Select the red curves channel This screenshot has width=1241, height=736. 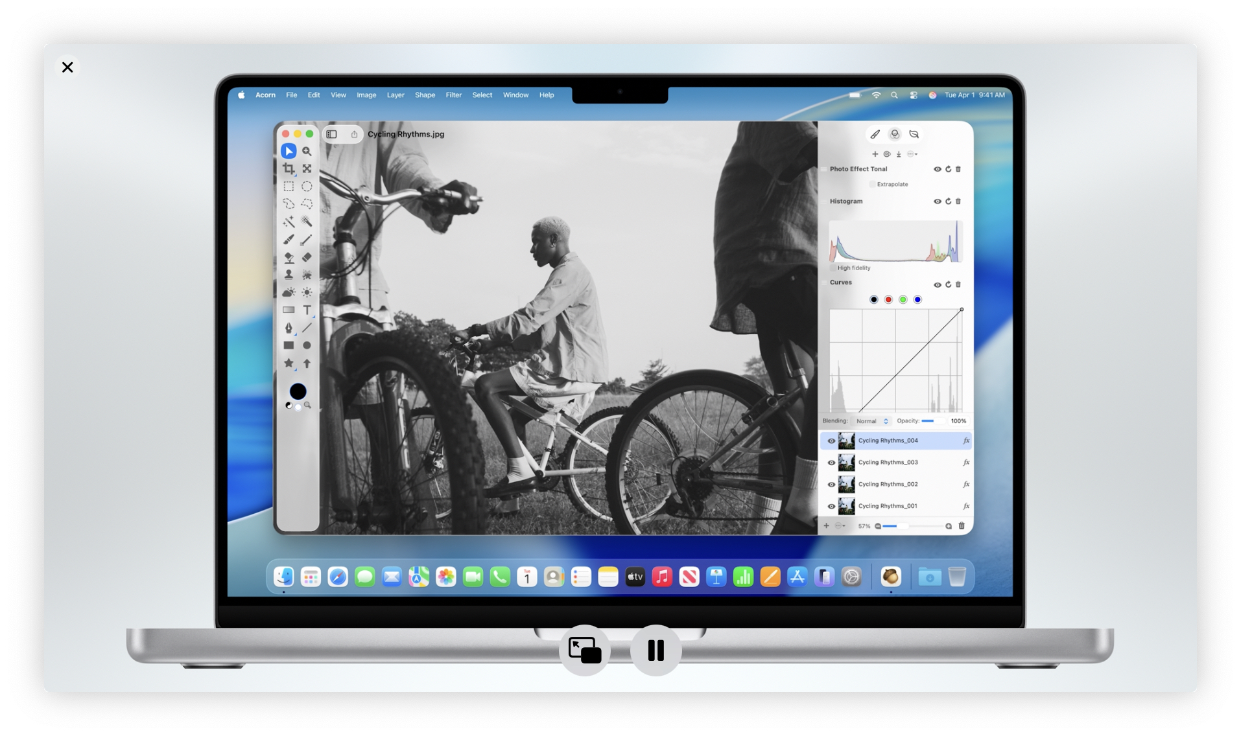tap(888, 300)
